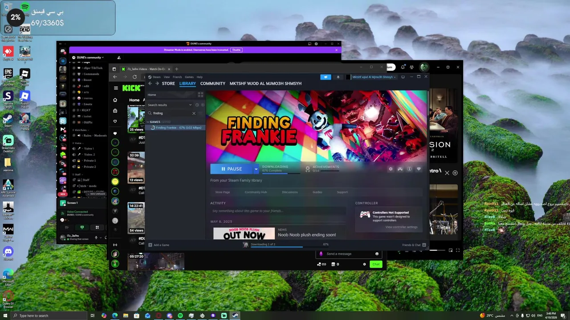Open the Friends menu in Steam
Image resolution: width=570 pixels, height=320 pixels.
[x=177, y=77]
